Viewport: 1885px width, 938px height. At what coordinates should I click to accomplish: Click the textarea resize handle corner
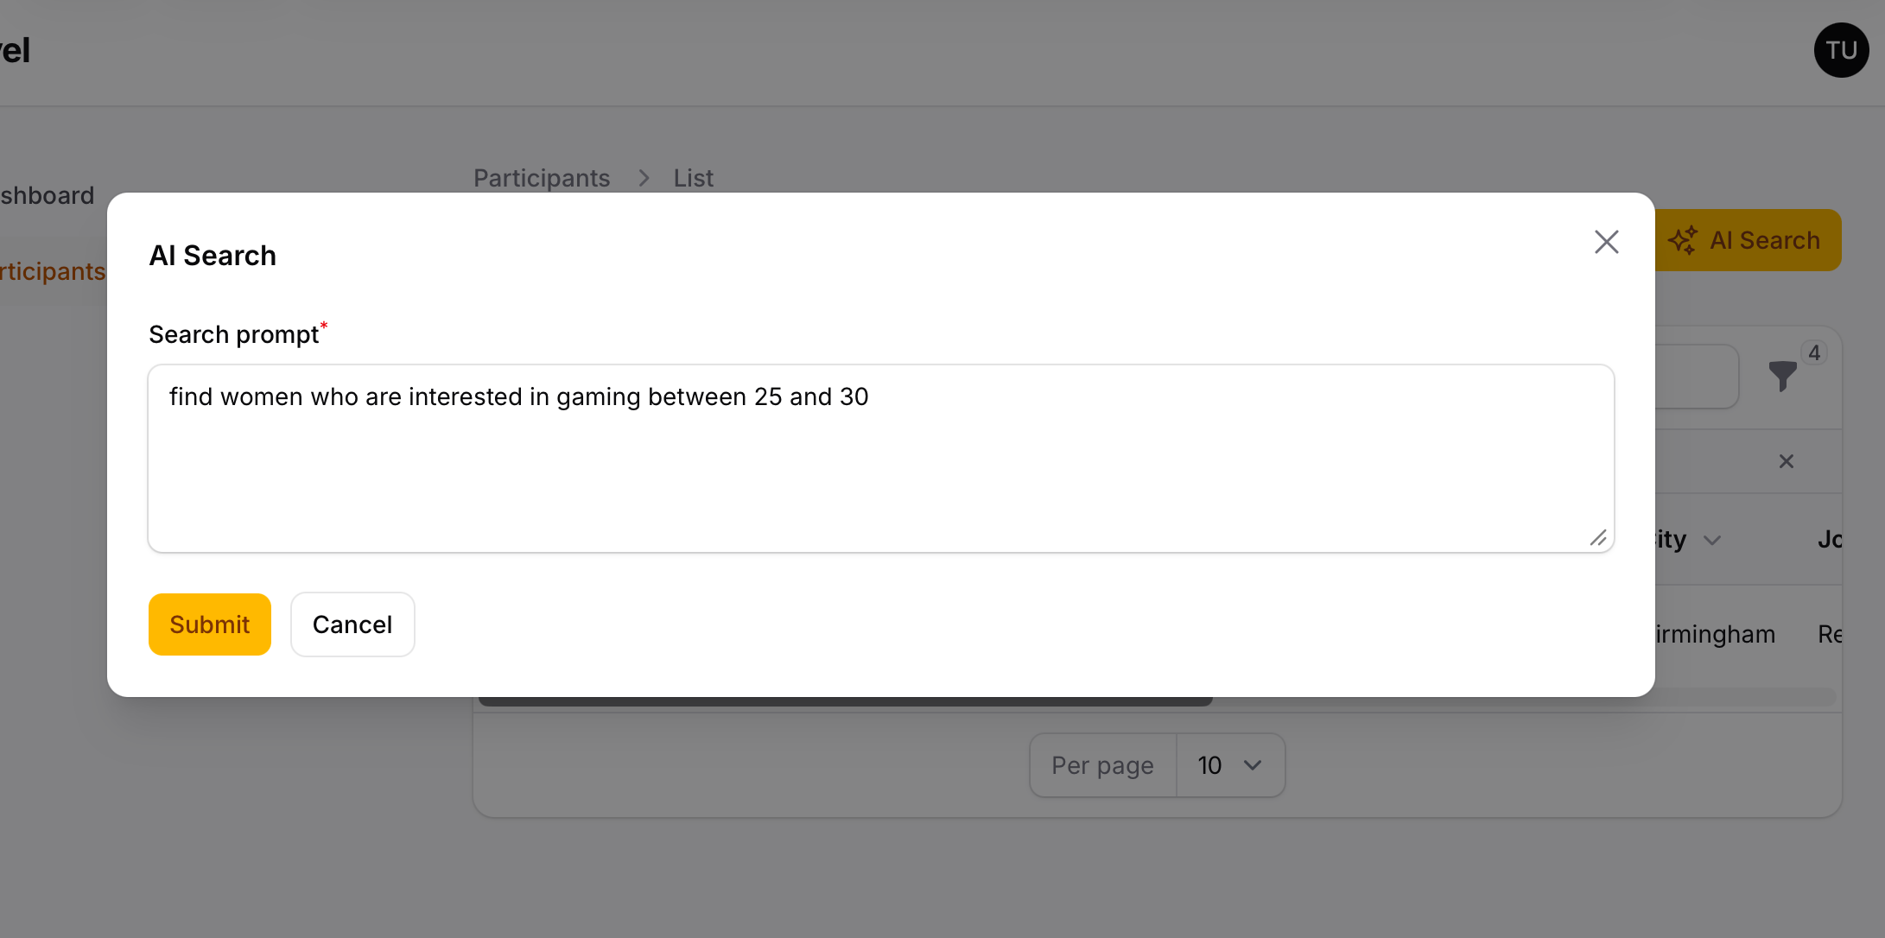[x=1598, y=538]
